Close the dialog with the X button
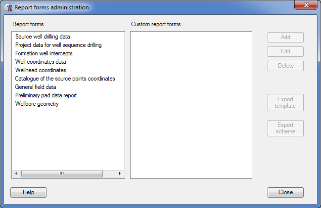321x208 pixels. tap(306, 5)
